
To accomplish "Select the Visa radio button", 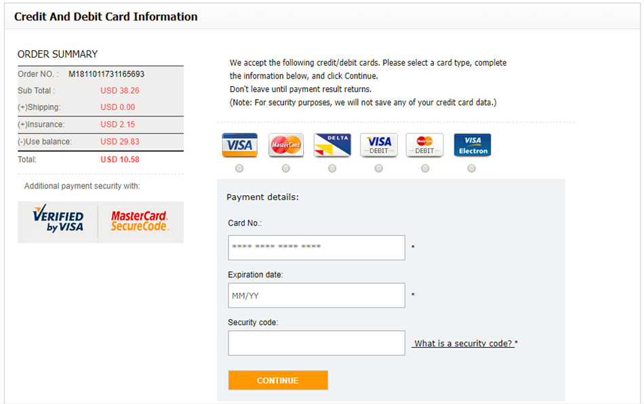I will pyautogui.click(x=239, y=168).
